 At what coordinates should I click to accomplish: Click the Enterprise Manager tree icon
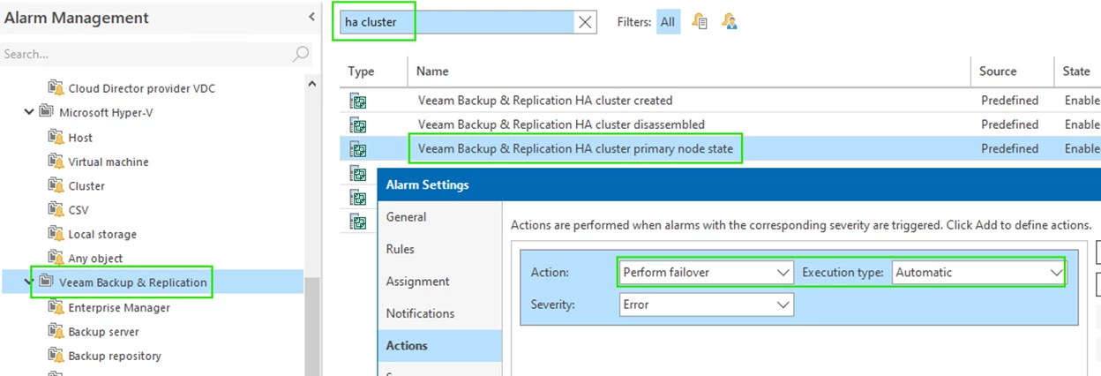tap(56, 308)
